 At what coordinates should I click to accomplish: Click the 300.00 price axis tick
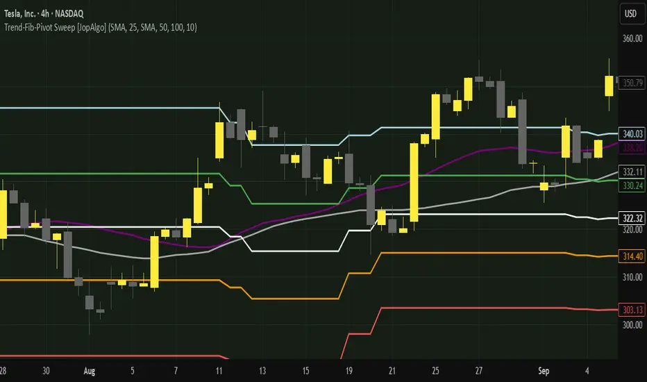point(632,325)
